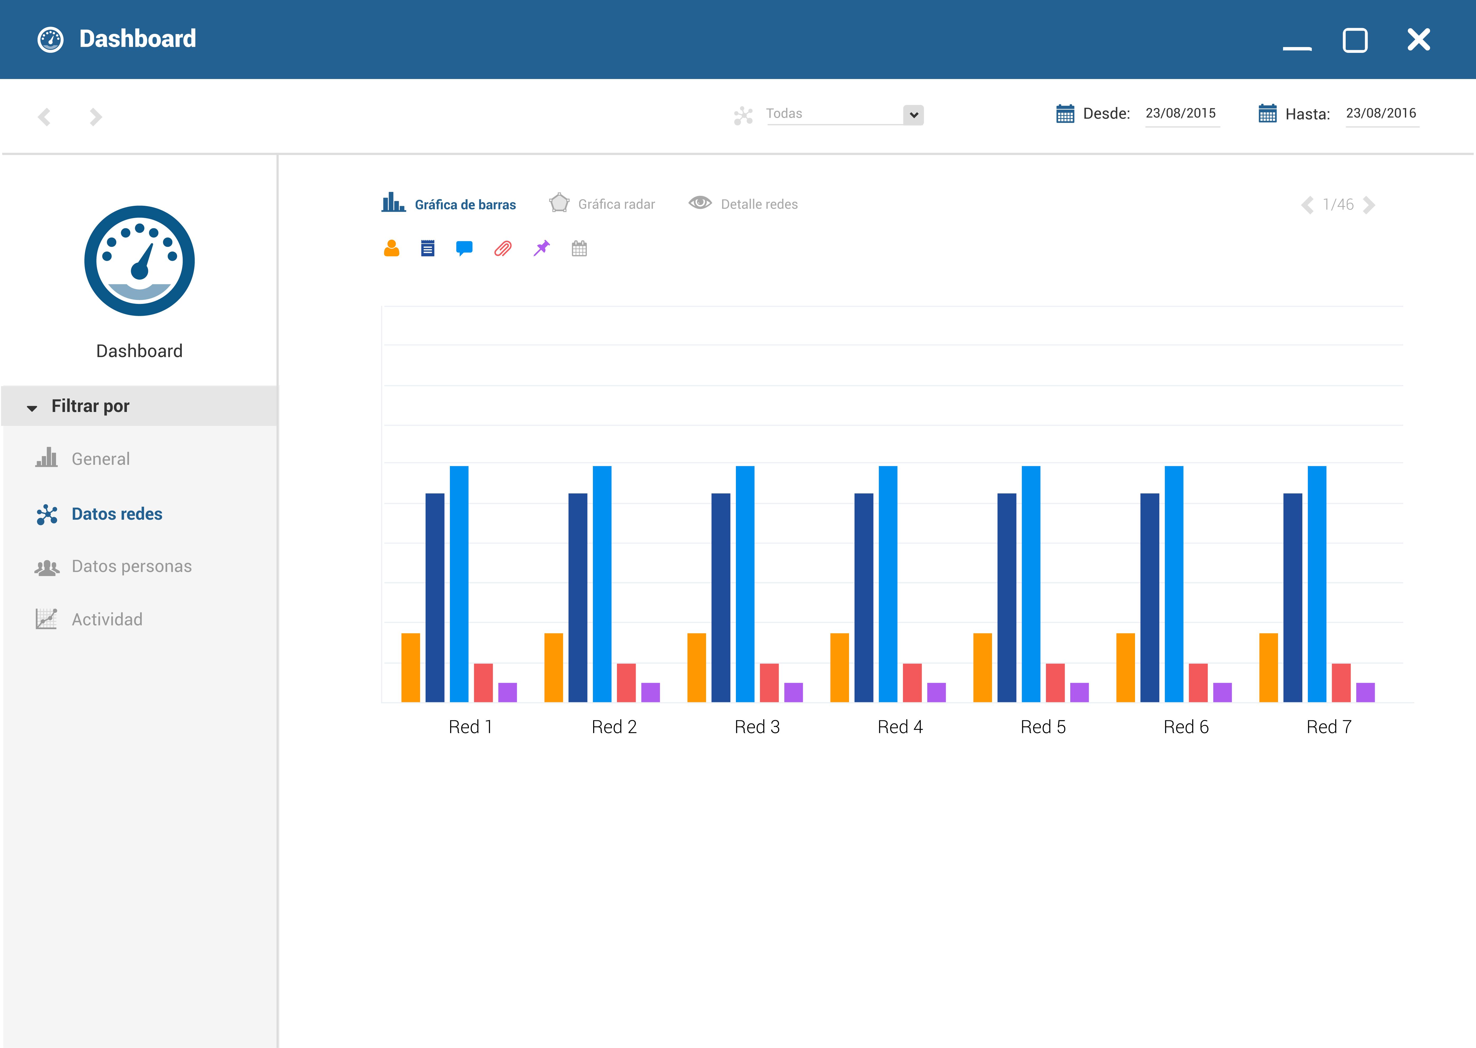1476x1048 pixels.
Task: Click the Red 5 axis label
Action: click(1043, 727)
